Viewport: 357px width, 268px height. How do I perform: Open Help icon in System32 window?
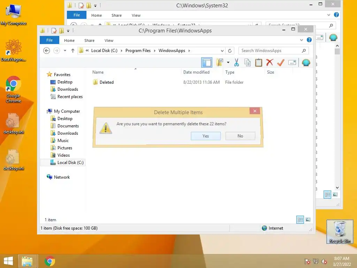[336, 15]
